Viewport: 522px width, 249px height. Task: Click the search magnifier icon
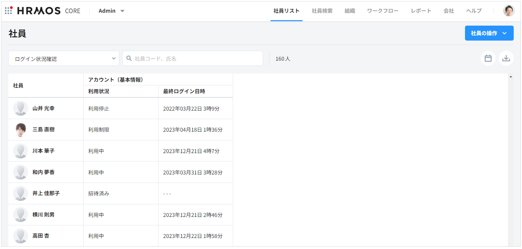tap(129, 58)
